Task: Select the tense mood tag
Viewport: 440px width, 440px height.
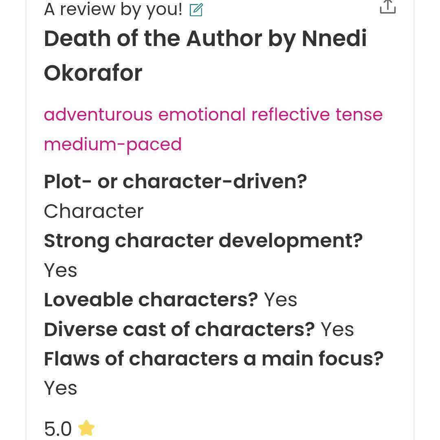Action: tap(359, 114)
